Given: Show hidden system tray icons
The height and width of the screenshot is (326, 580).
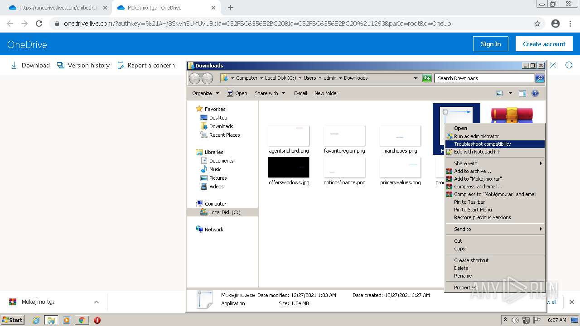Looking at the screenshot, I should click(505, 320).
